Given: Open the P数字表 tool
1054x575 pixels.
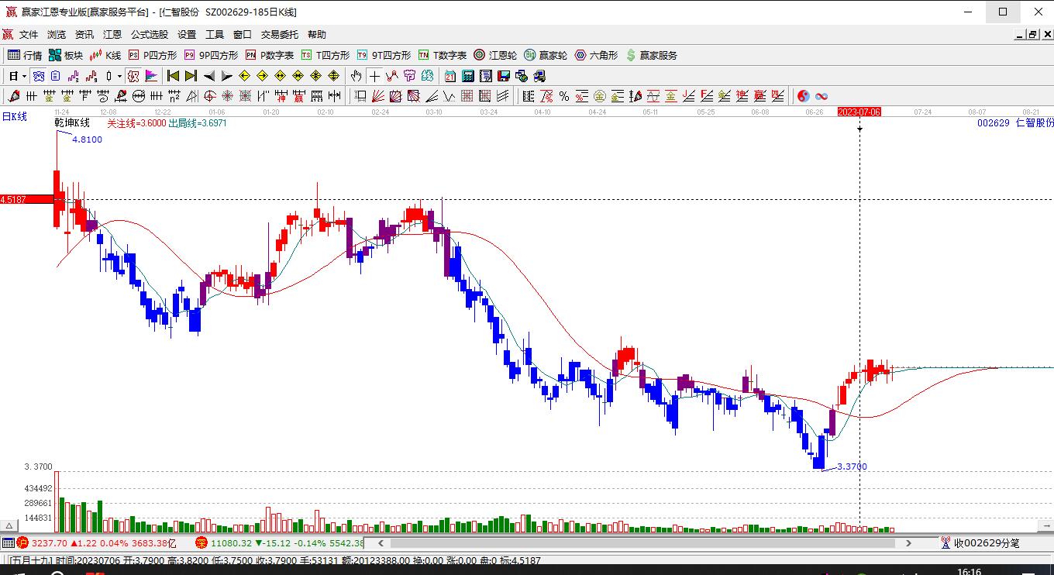Looking at the screenshot, I should [270, 55].
